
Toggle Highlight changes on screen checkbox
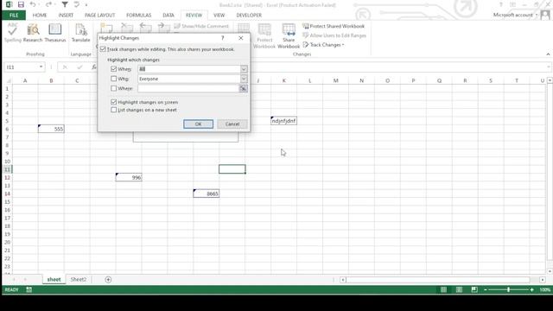(x=113, y=102)
